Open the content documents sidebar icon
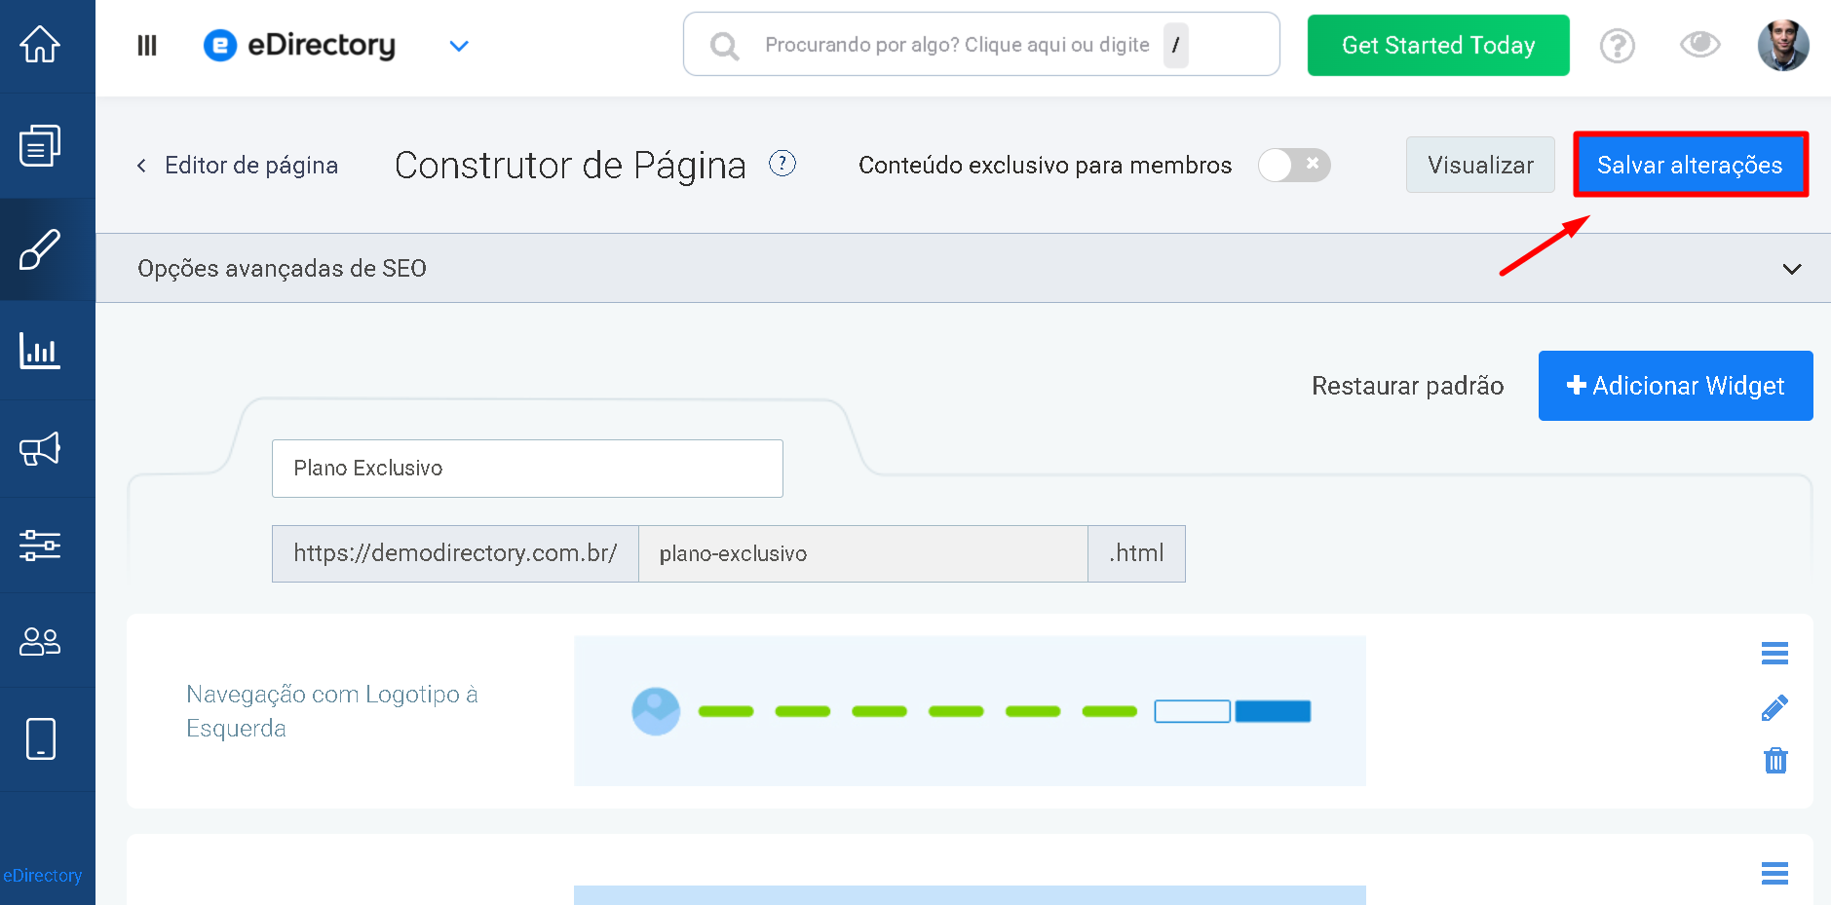1831x905 pixels. point(40,146)
